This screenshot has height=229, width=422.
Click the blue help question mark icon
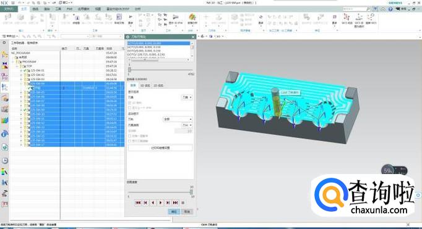click(390, 9)
